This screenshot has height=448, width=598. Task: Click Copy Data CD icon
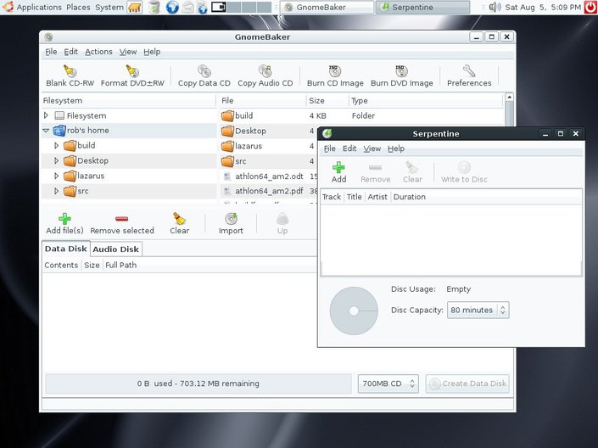point(204,71)
